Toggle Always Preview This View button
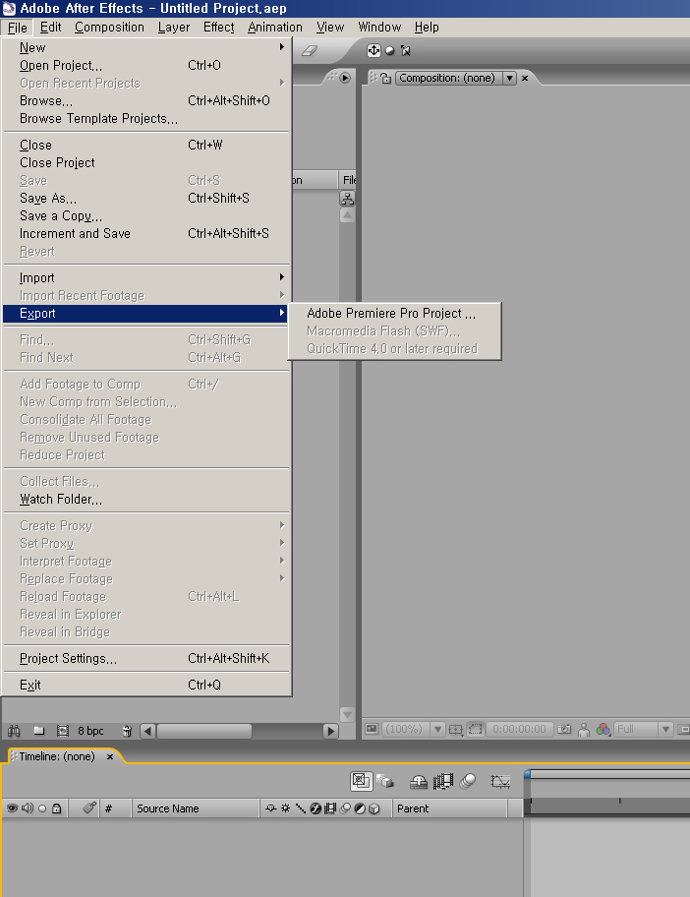The height and width of the screenshot is (897, 690). [372, 730]
